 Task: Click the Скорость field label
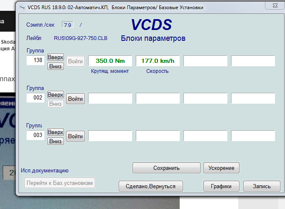coord(158,71)
